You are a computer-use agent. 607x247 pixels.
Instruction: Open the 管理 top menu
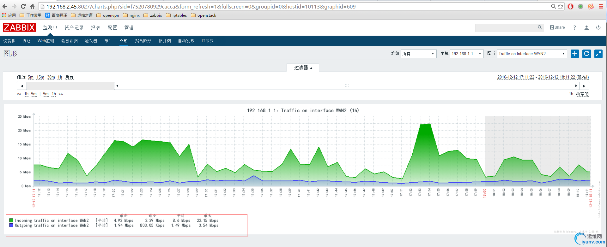[129, 27]
